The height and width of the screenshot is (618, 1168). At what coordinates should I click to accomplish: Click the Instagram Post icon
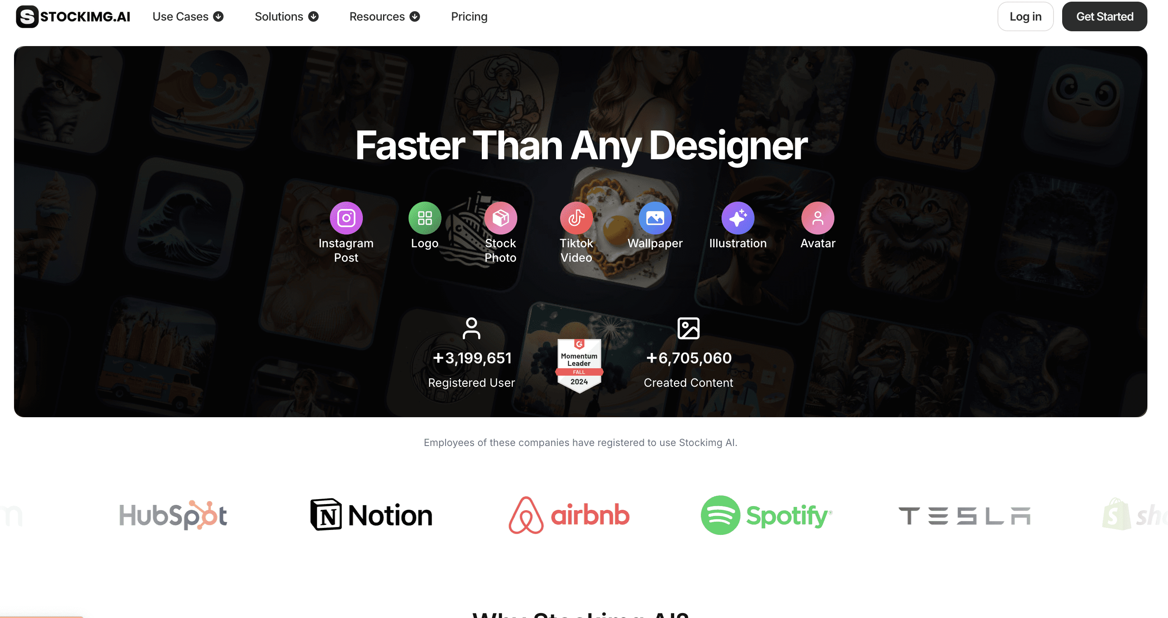(x=346, y=218)
